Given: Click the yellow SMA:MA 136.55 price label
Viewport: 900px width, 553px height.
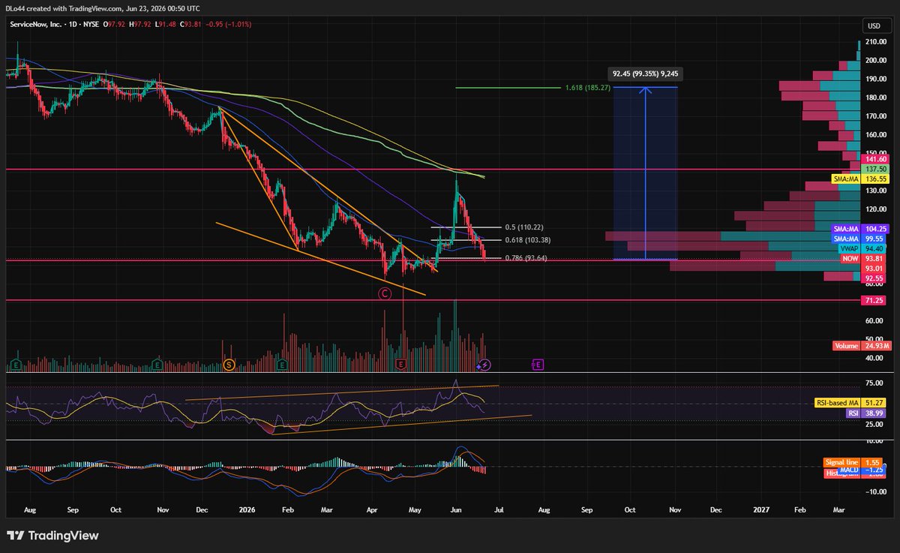Looking at the screenshot, I should (x=859, y=179).
